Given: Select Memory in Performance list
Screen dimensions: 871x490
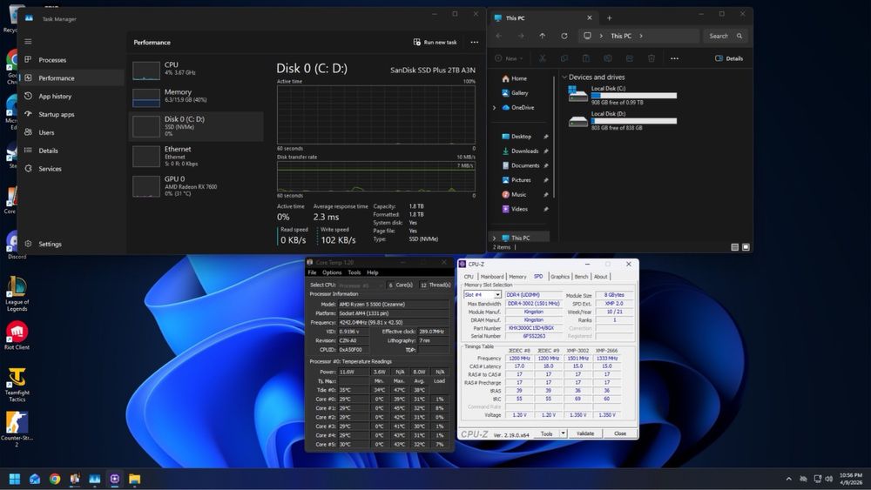Looking at the screenshot, I should pos(196,96).
